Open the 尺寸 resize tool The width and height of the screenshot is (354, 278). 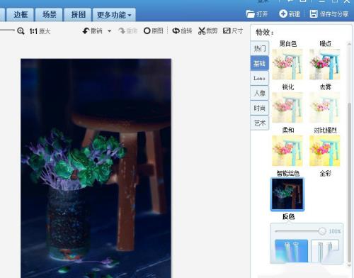227,30
